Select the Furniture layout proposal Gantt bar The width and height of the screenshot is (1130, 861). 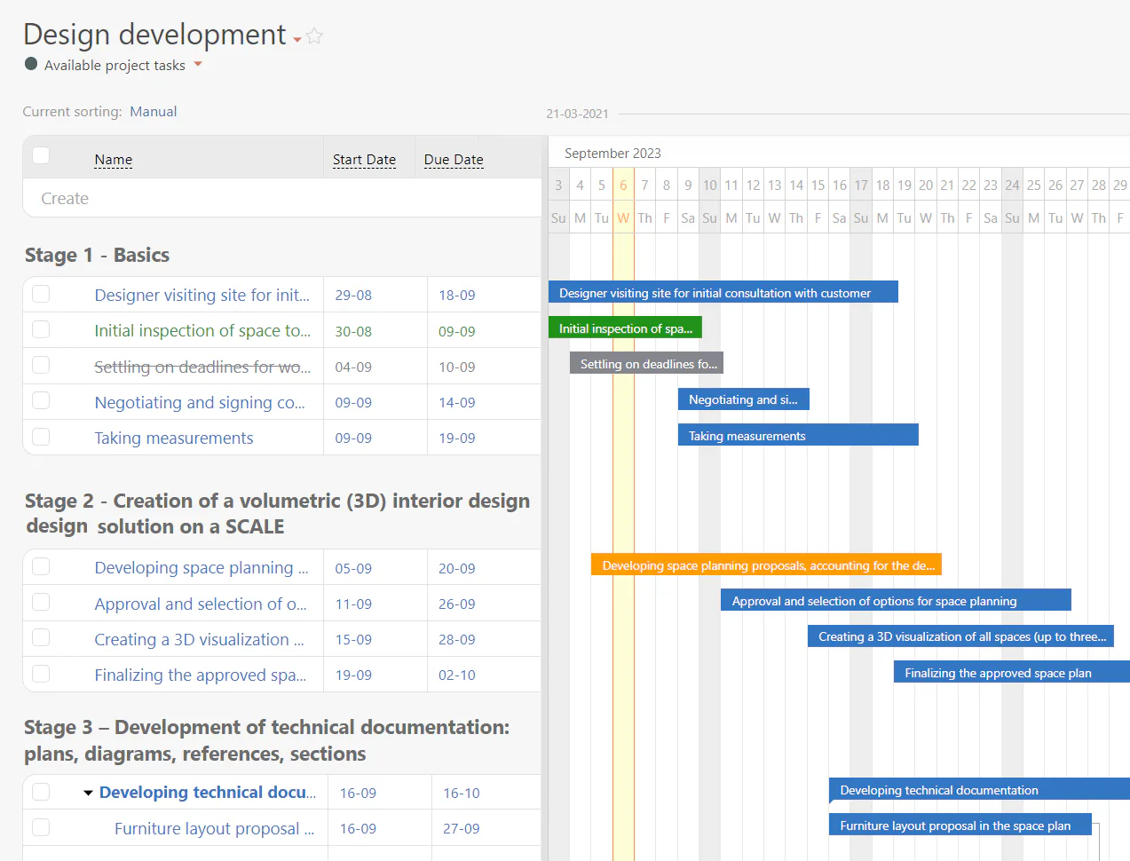(x=960, y=825)
